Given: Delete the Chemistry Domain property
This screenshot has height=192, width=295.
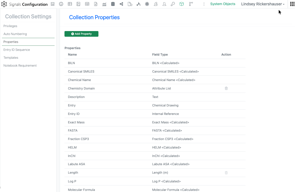Looking at the screenshot, I should [226, 88].
